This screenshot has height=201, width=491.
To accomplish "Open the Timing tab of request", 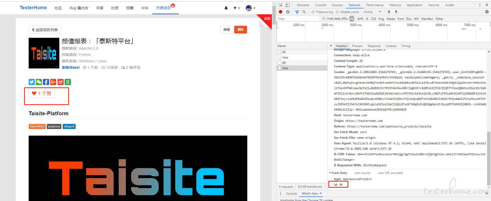I will (x=406, y=46).
